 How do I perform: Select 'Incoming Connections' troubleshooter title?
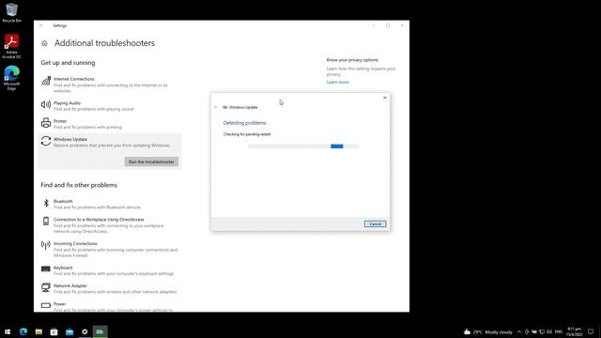(75, 244)
